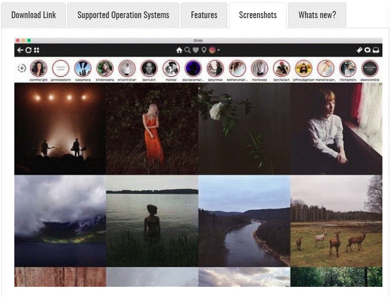
Task: Open the grayscale standing figure story
Action: click(x=127, y=68)
